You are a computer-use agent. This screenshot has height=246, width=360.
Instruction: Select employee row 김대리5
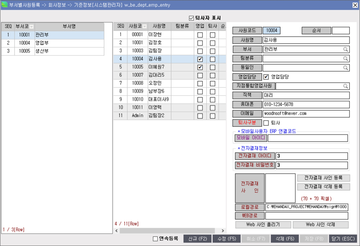pos(170,75)
